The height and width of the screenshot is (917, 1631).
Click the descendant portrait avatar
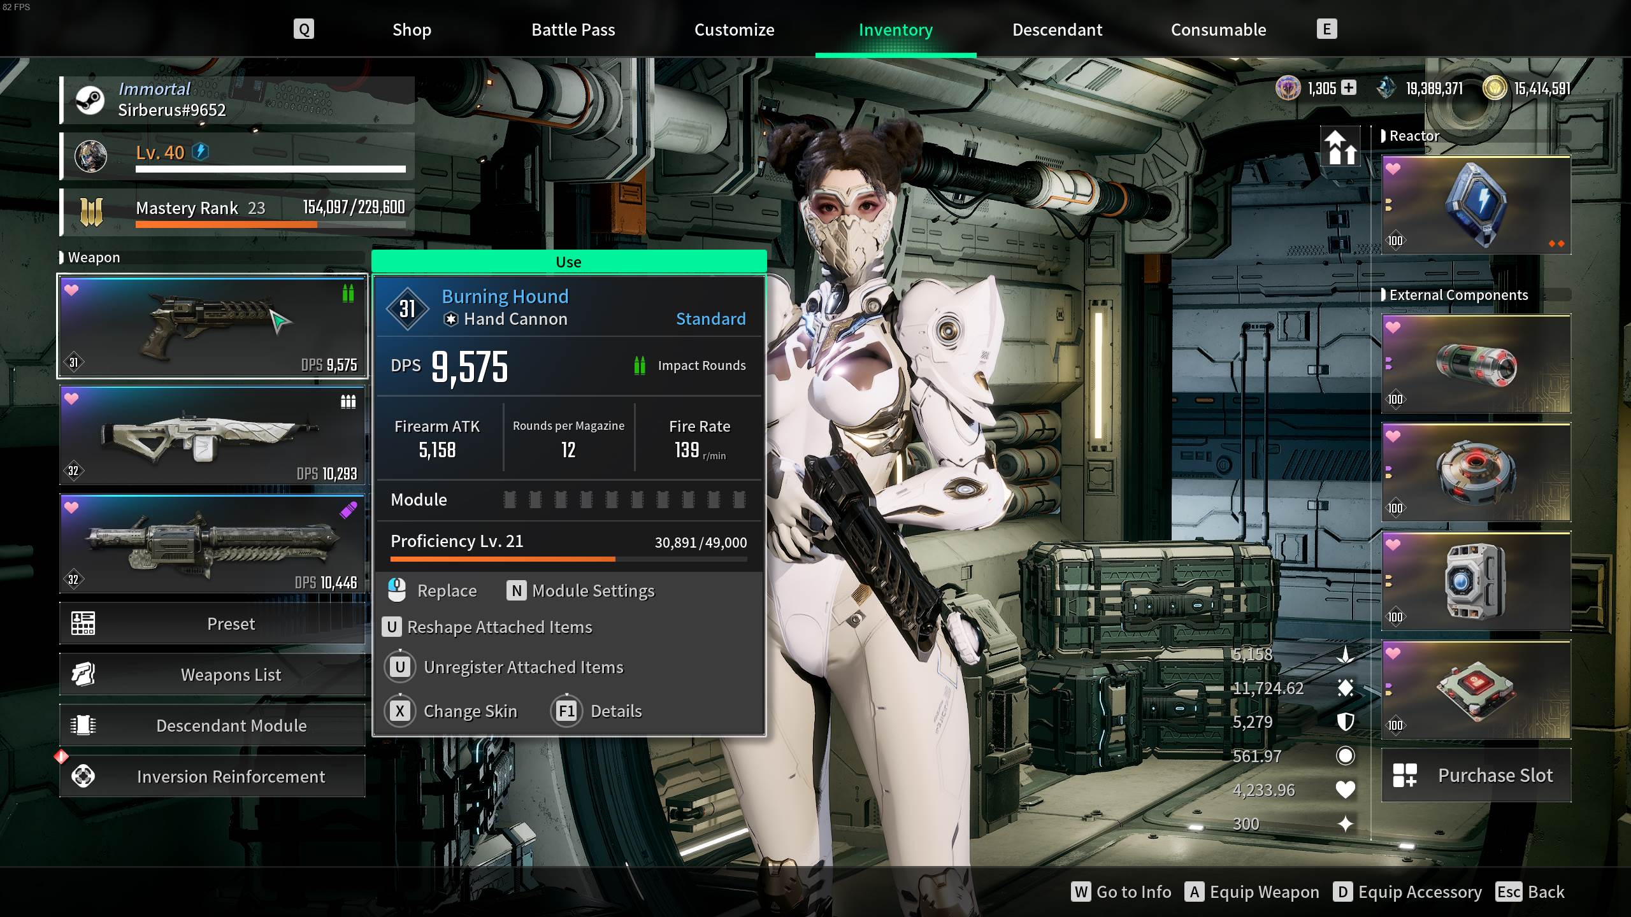(90, 156)
